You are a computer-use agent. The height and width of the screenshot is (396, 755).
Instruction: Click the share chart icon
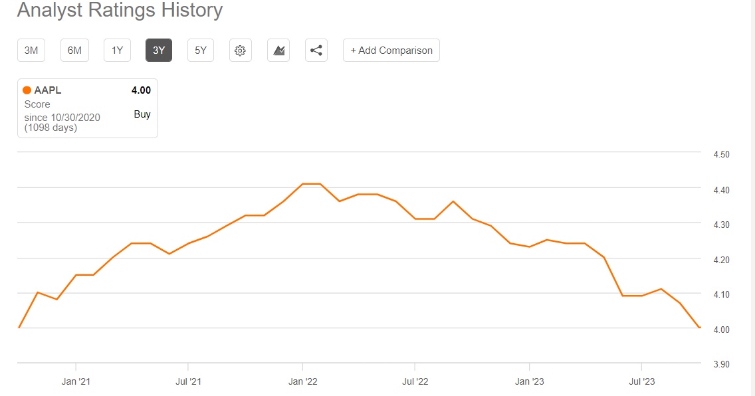316,50
